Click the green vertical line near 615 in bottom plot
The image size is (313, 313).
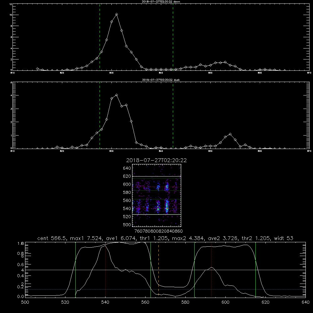[255, 269]
